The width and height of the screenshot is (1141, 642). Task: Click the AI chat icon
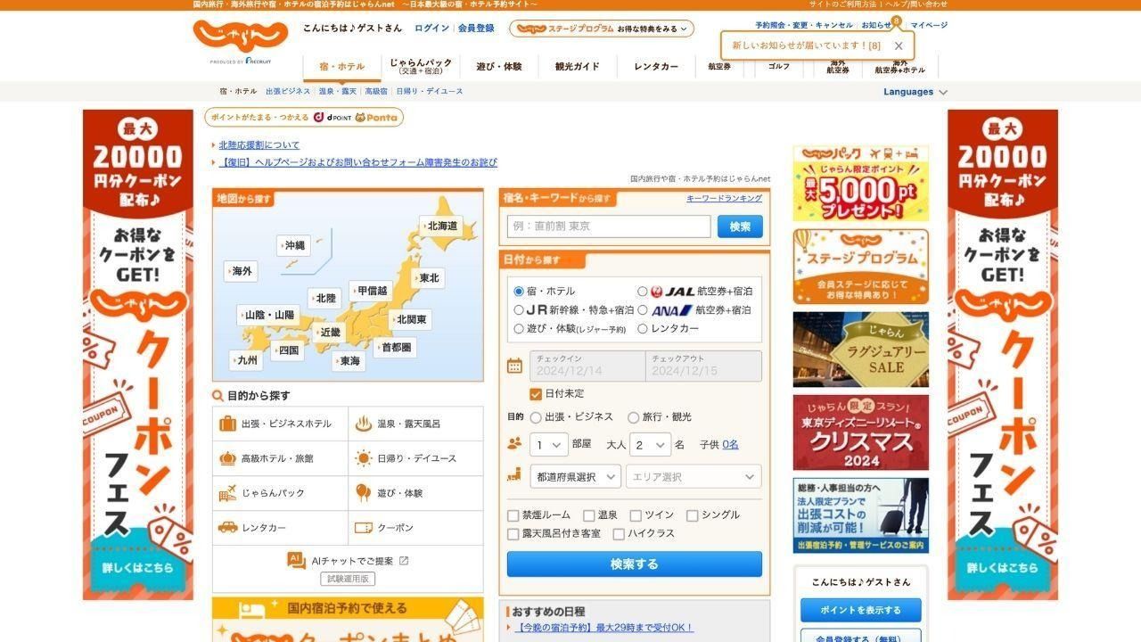click(x=296, y=560)
